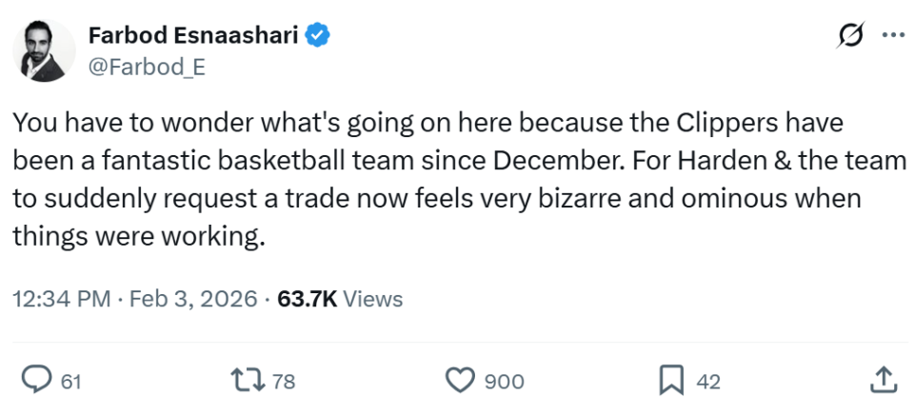Viewport: 914px width, 415px height.
Task: Click the bookmark count 42
Action: [x=708, y=382]
